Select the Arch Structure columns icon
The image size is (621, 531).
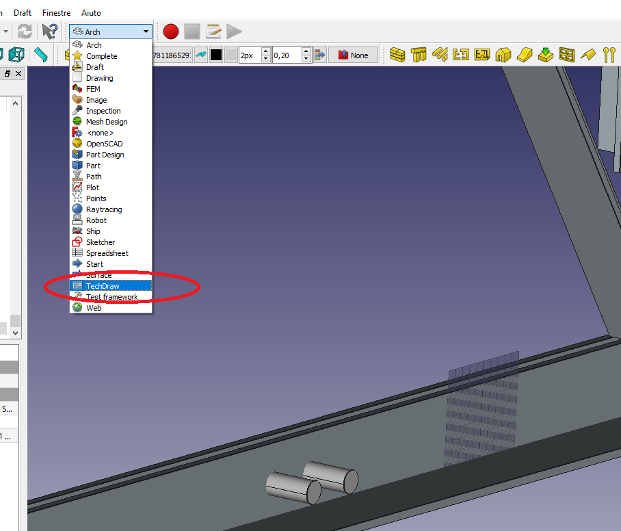(x=419, y=55)
